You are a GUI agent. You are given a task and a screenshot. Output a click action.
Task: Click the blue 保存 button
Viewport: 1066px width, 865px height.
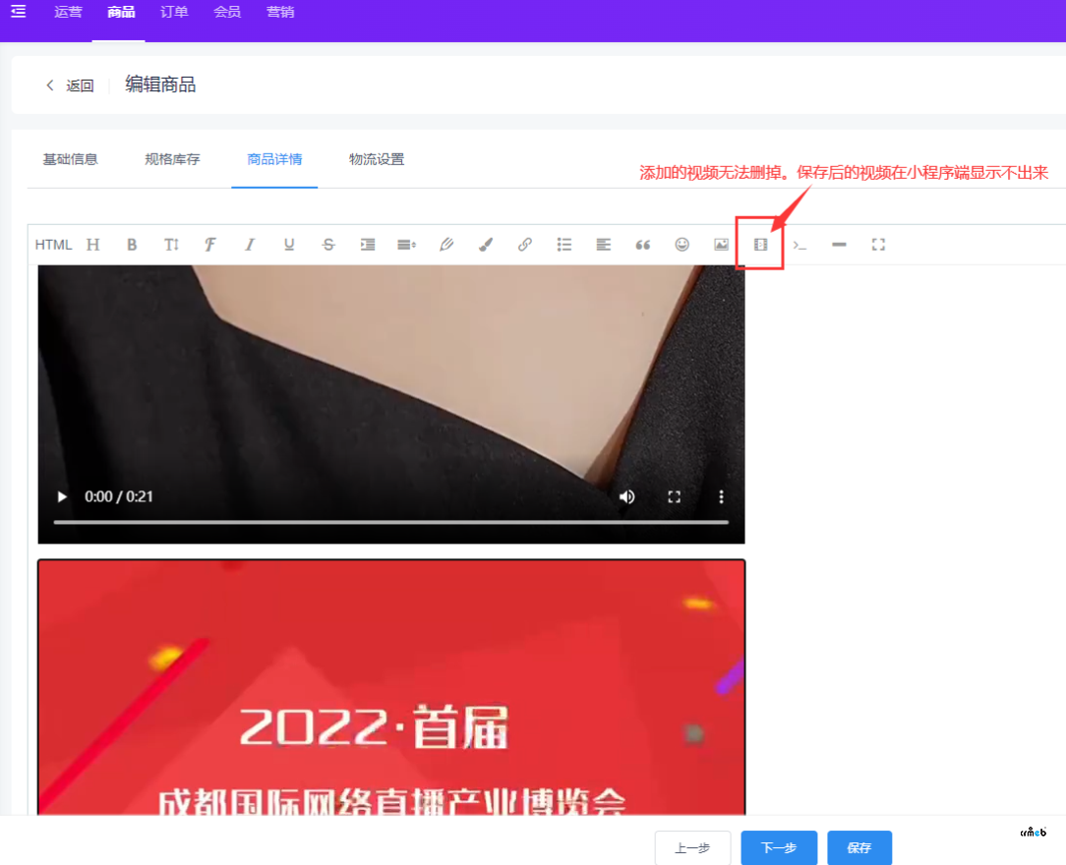tap(859, 847)
